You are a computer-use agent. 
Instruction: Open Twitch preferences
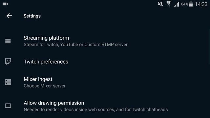[x=105, y=62]
